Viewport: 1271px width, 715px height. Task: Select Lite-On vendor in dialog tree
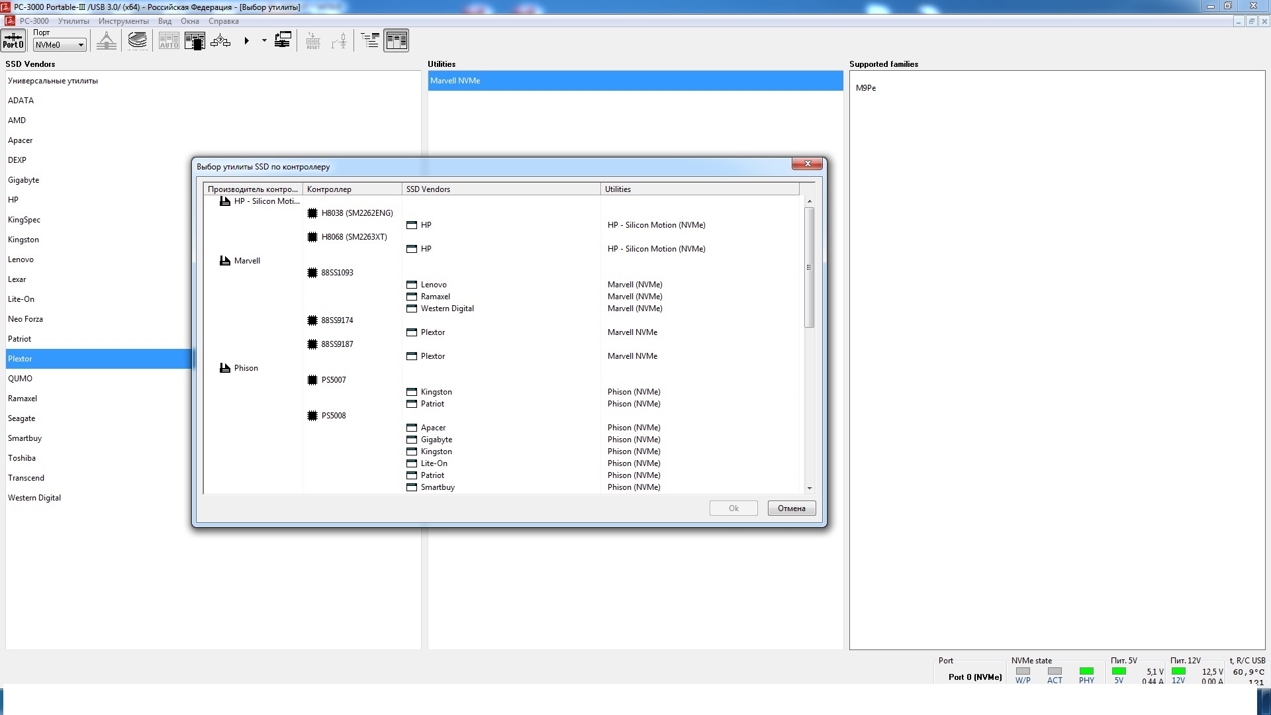[x=434, y=463]
